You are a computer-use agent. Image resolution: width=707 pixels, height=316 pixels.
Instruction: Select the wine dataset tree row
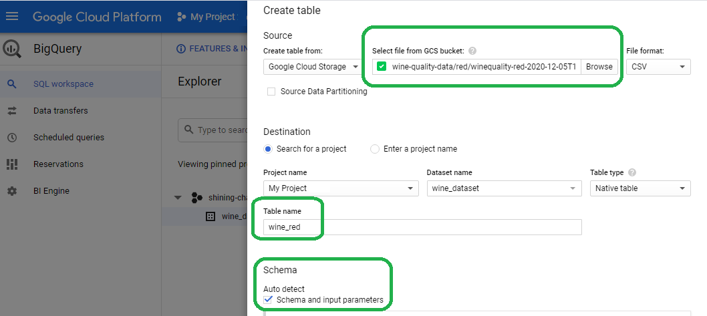[204, 216]
